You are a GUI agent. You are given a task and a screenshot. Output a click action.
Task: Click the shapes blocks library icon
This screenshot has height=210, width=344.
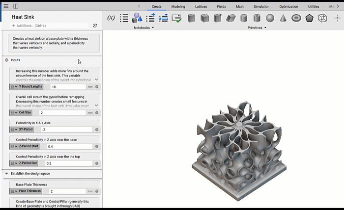pos(137,18)
